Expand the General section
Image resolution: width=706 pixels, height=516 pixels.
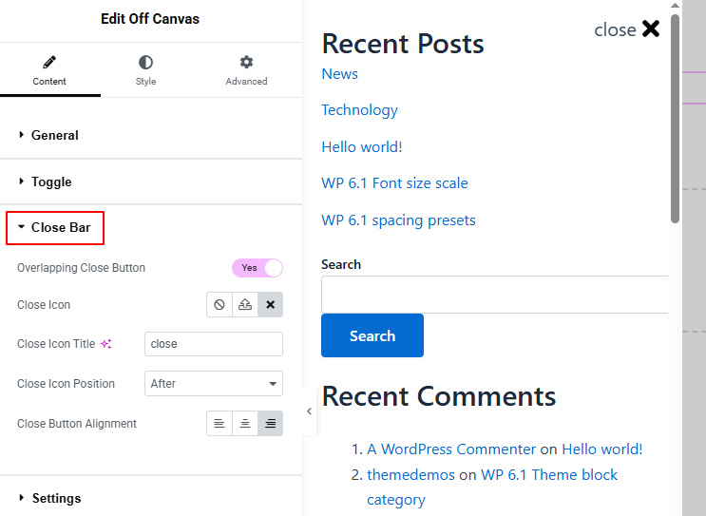pyautogui.click(x=54, y=135)
